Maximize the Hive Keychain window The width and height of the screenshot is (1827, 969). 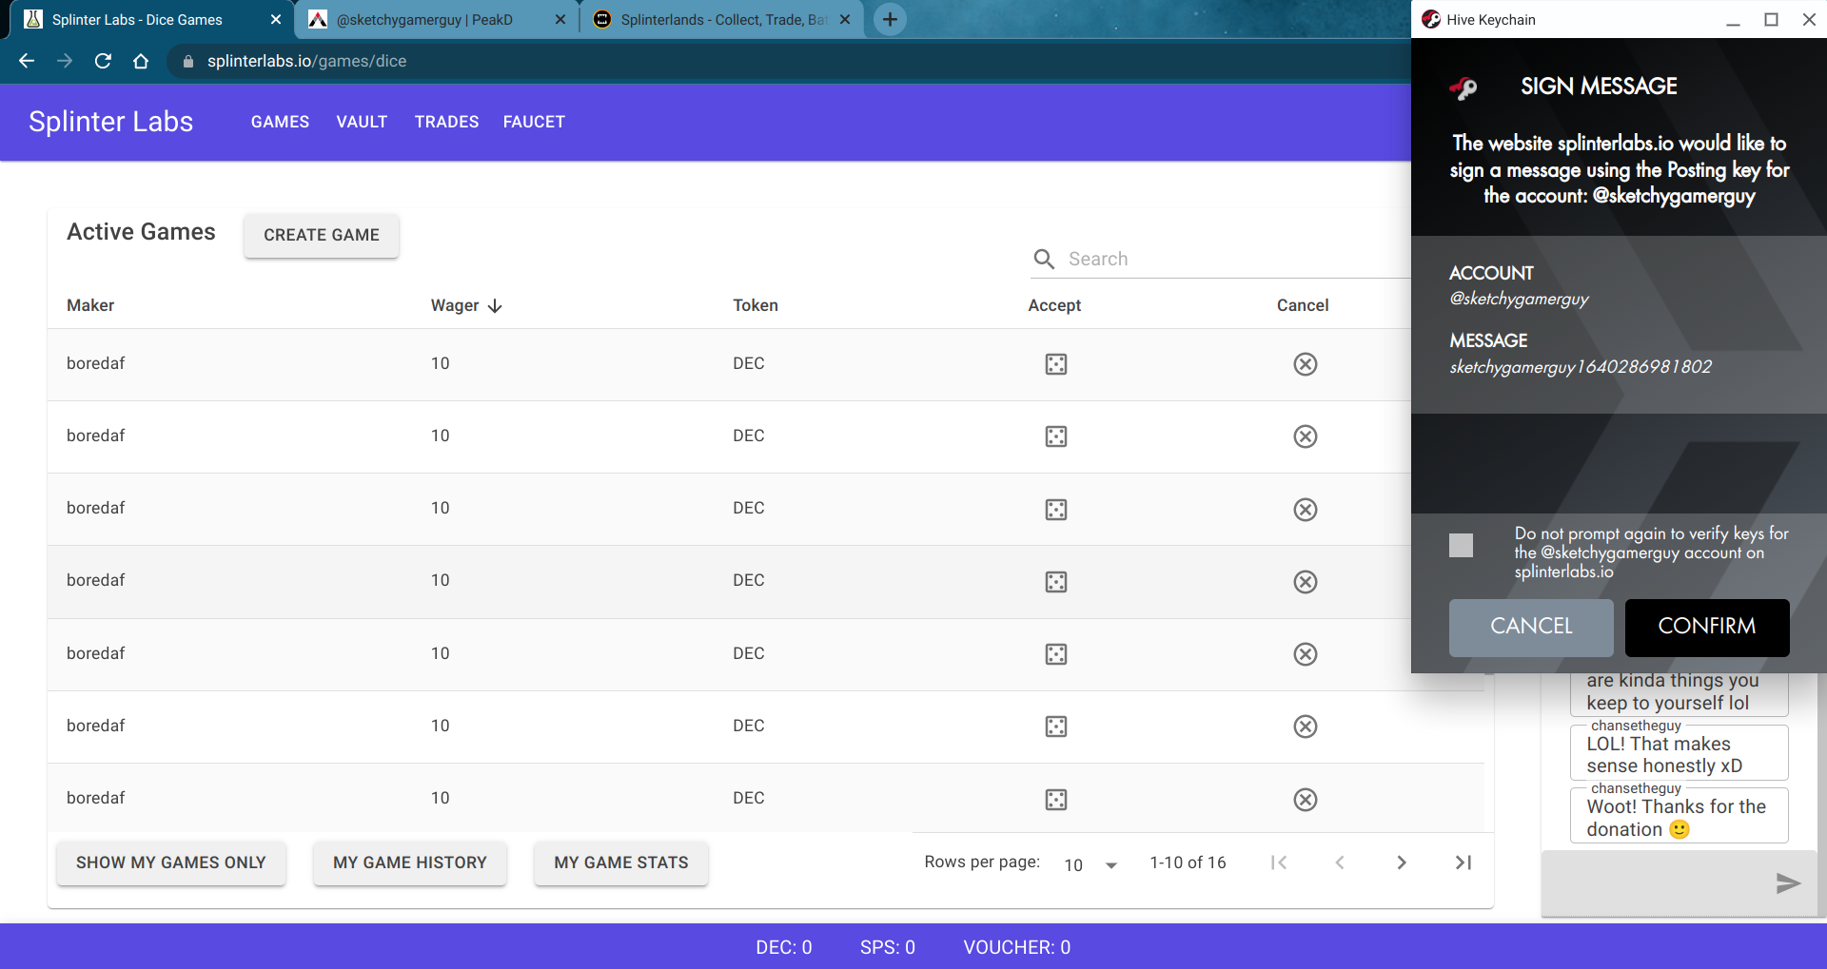click(1771, 19)
